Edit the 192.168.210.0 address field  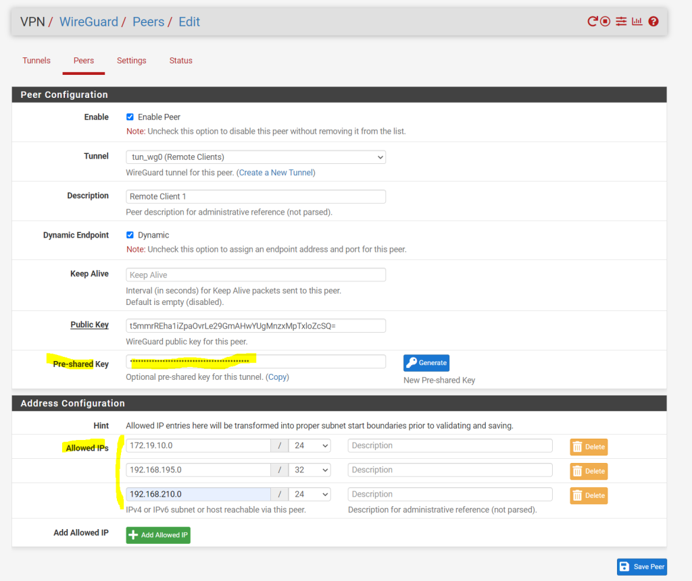point(198,494)
